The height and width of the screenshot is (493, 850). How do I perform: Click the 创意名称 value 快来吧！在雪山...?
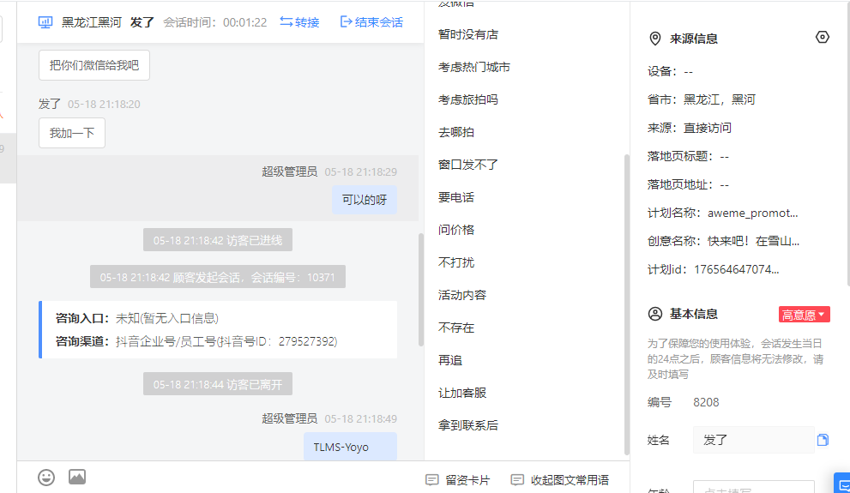[753, 241]
